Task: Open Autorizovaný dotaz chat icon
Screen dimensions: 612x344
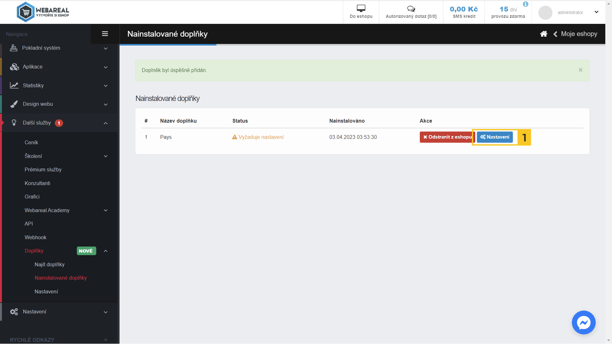Action: coord(411,9)
